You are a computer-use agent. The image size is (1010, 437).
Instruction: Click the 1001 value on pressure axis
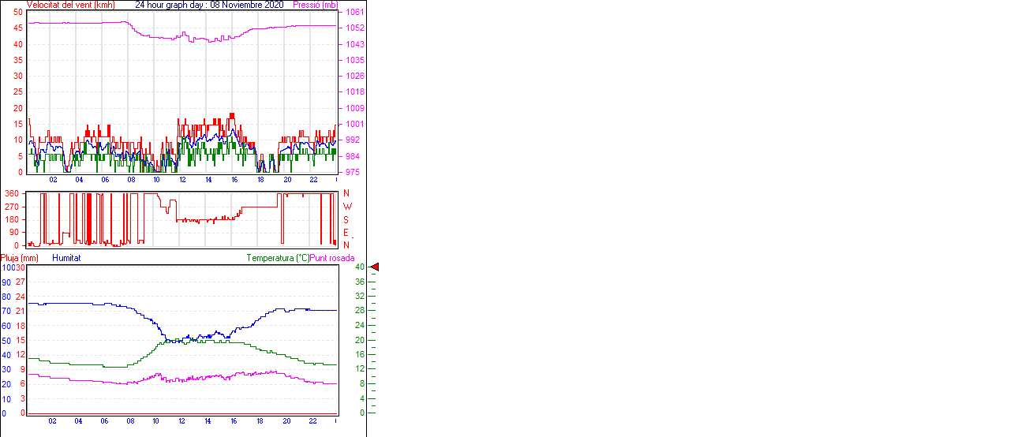(x=354, y=124)
